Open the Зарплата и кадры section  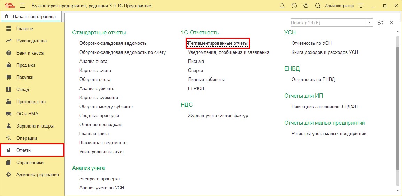[32, 126]
